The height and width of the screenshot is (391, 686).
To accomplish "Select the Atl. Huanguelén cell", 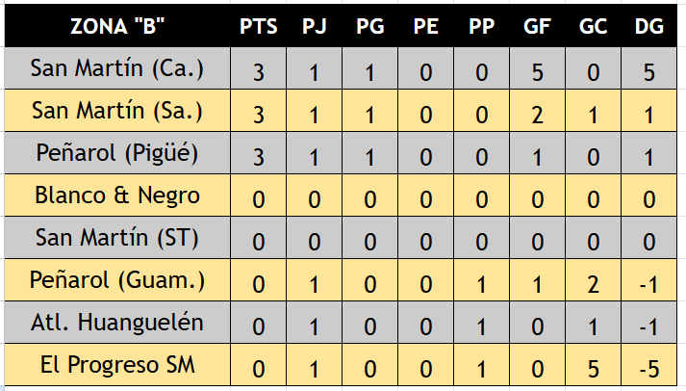I will point(117,323).
